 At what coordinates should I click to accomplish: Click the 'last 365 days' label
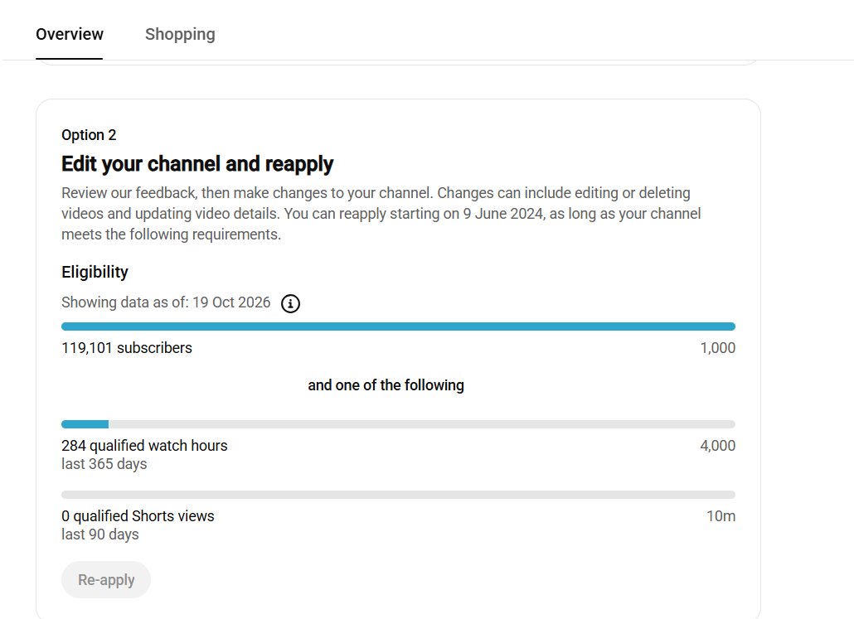click(x=104, y=464)
